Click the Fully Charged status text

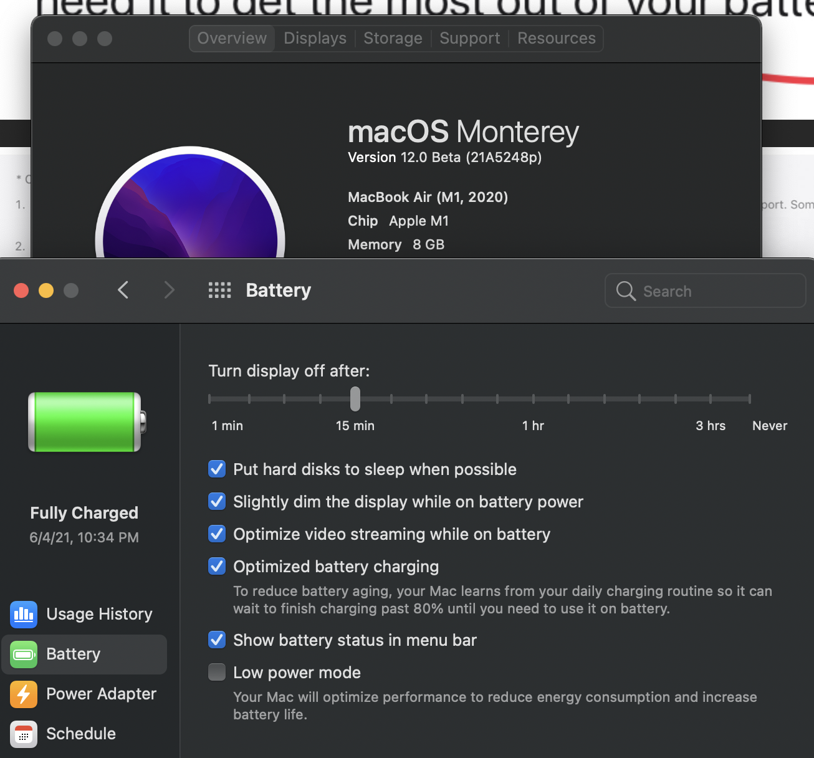[x=84, y=513]
